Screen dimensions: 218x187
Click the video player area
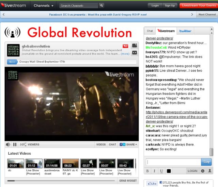coord(72,104)
